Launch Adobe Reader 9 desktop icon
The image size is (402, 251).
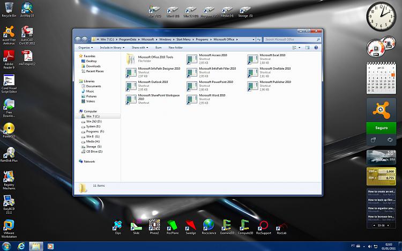pos(9,59)
